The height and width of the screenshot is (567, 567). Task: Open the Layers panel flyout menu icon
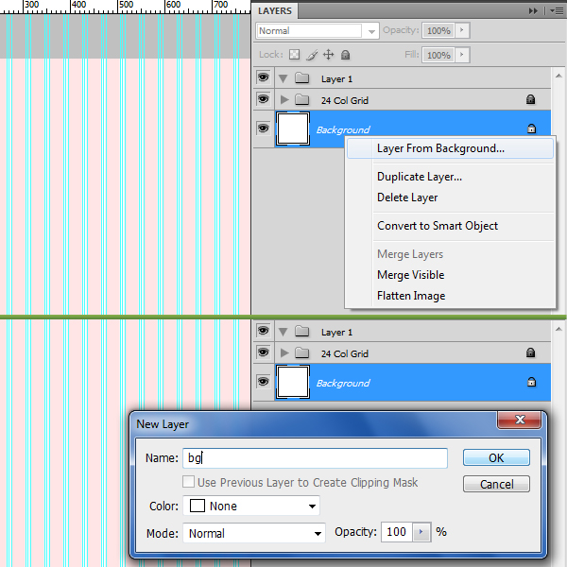click(557, 10)
